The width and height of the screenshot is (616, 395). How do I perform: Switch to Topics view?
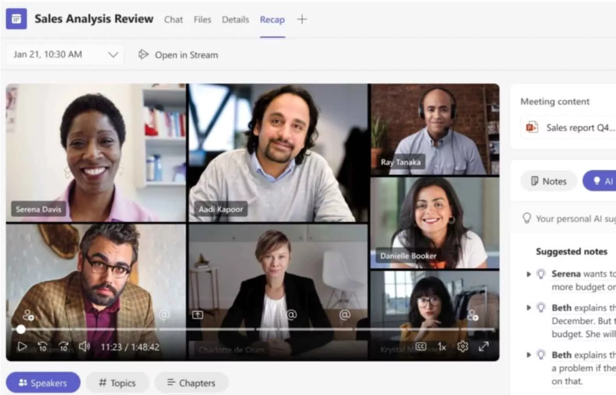pos(117,383)
